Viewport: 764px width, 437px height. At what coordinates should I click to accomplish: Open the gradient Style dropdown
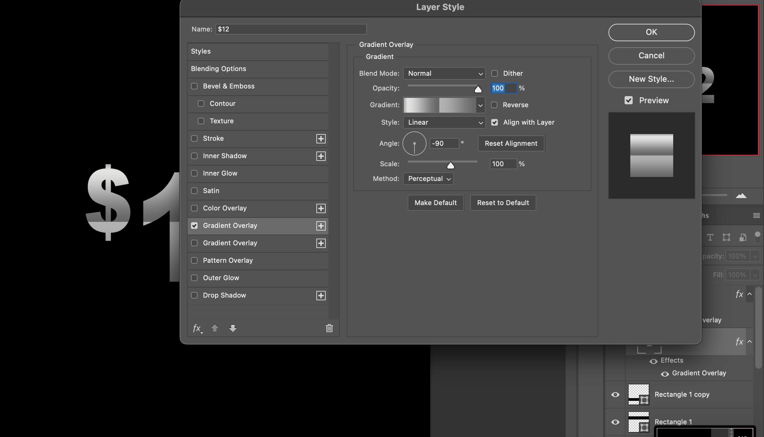tap(444, 122)
